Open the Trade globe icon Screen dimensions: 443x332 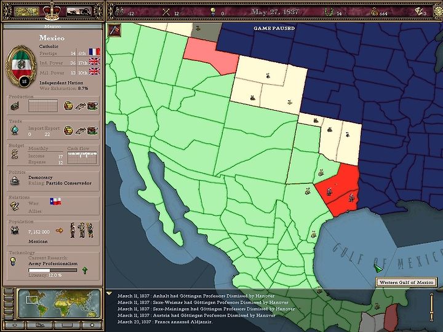coord(15,130)
